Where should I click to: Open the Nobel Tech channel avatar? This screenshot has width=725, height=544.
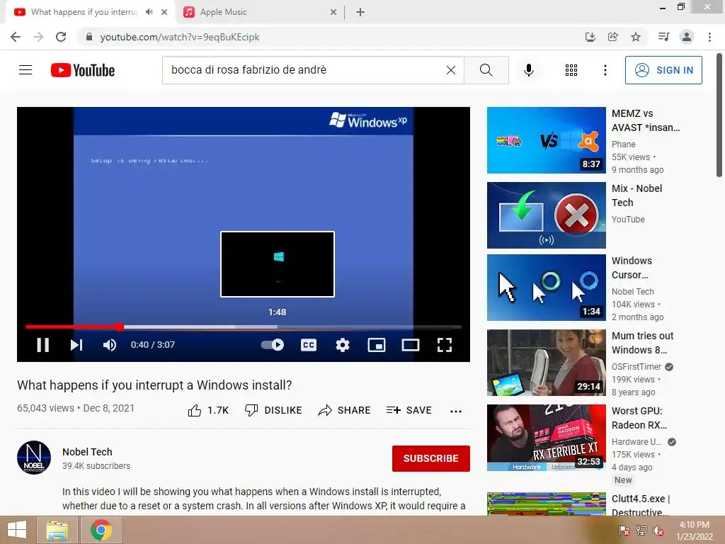point(34,458)
